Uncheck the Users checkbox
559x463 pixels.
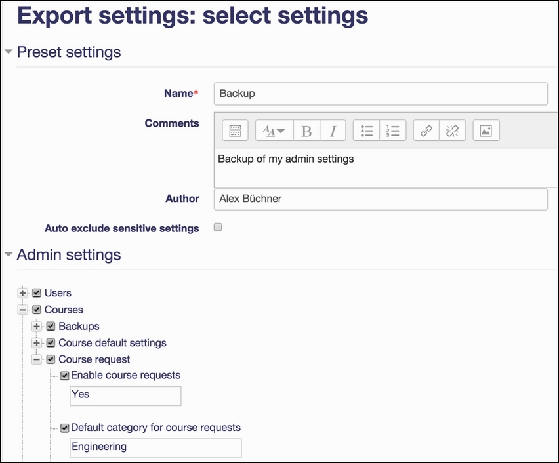[x=37, y=293]
